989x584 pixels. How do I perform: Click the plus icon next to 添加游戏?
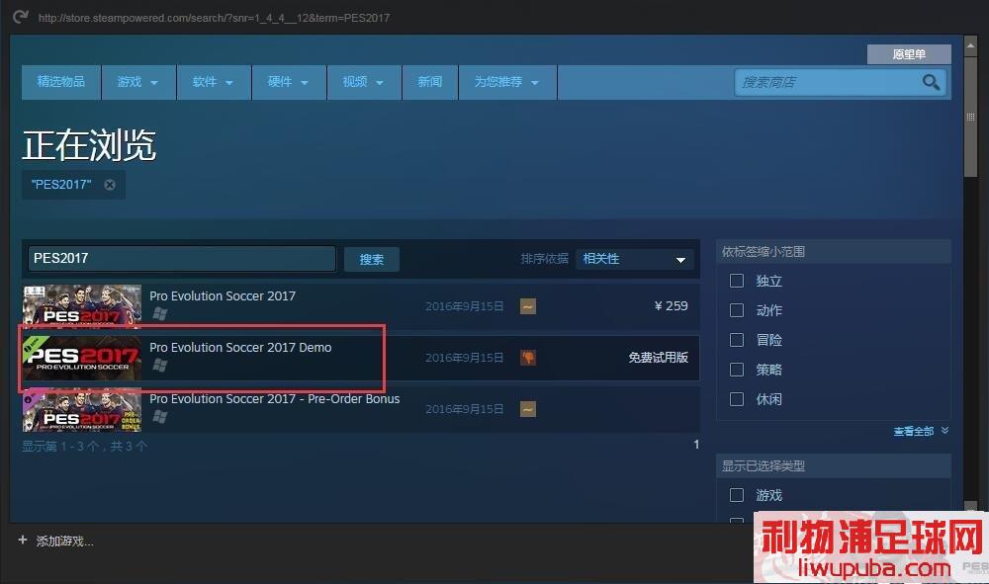[23, 540]
